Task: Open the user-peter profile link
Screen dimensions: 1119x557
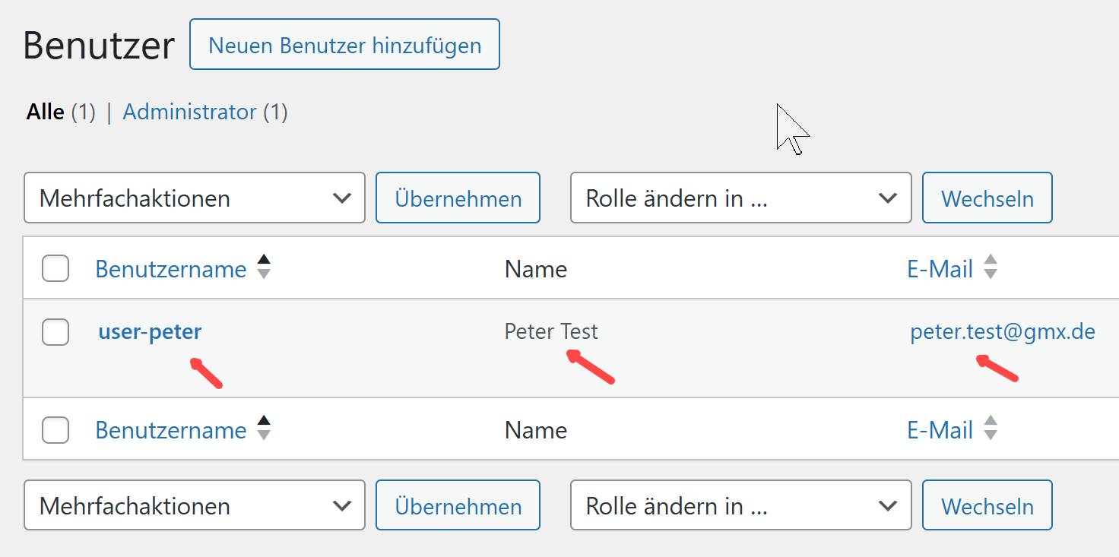Action: (x=150, y=332)
